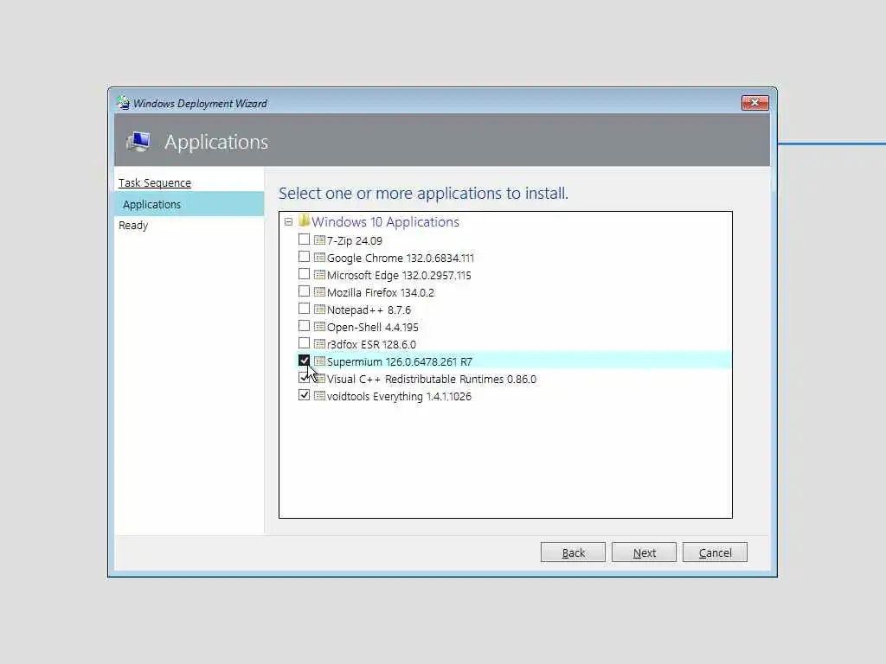The width and height of the screenshot is (886, 664).
Task: Open the Task Sequence step
Action: (x=155, y=183)
